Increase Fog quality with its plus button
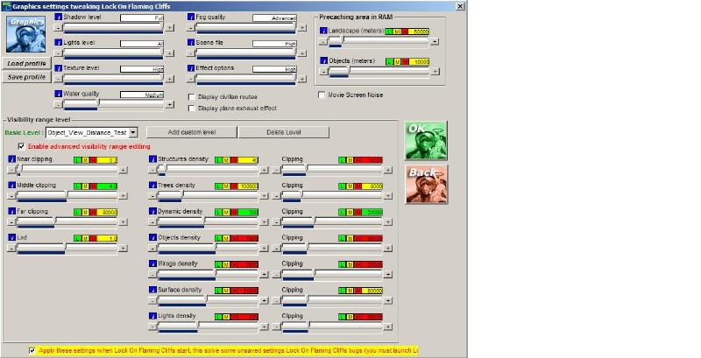Image resolution: width=701 pixels, height=358 pixels. (302, 28)
